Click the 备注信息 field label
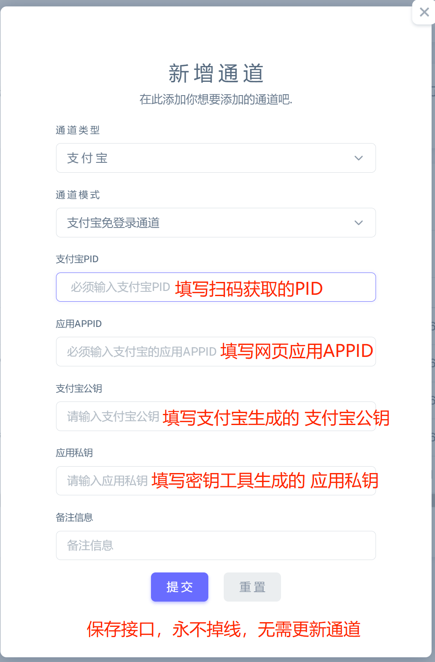Viewport: 435px width, 662px height. [74, 518]
